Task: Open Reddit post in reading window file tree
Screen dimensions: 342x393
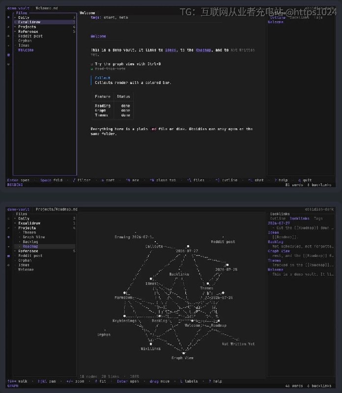Action: (x=30, y=36)
